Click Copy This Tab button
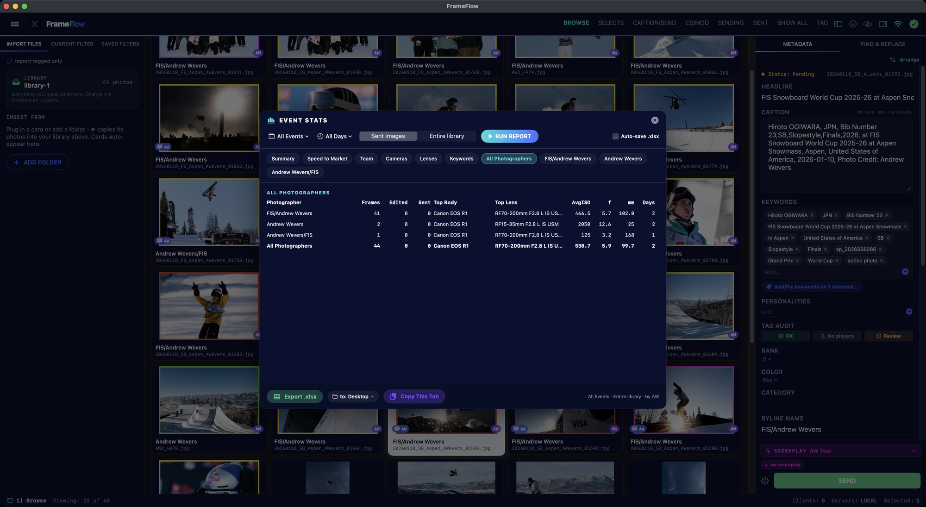 click(x=414, y=397)
